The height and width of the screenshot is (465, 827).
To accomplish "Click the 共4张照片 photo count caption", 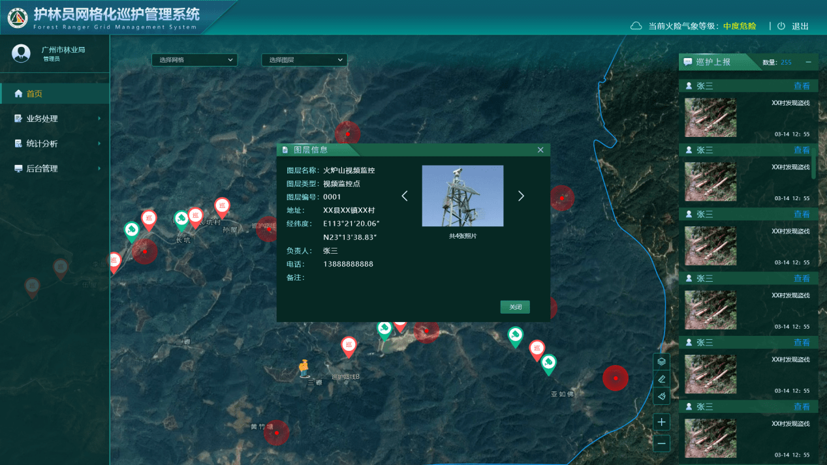I will pos(463,235).
